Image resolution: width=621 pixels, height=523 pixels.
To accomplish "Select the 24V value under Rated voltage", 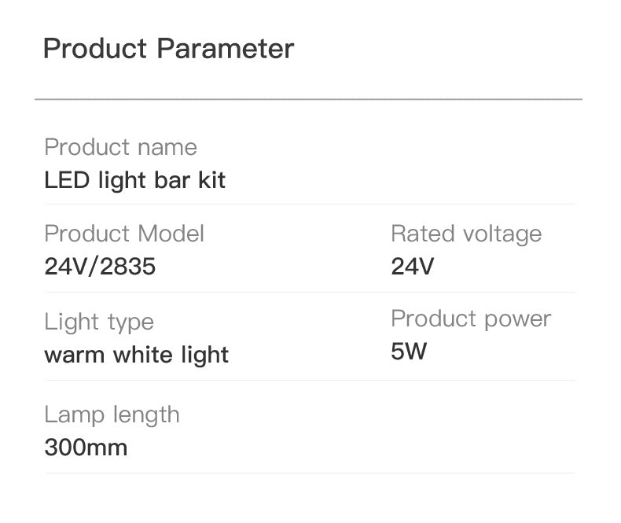I will click(x=412, y=267).
